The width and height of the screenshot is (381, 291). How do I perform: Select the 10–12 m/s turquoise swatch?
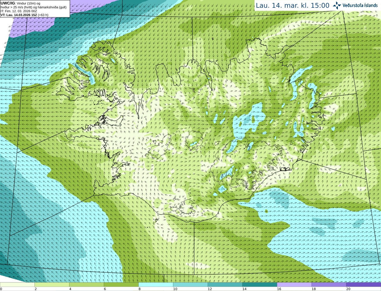(190, 284)
